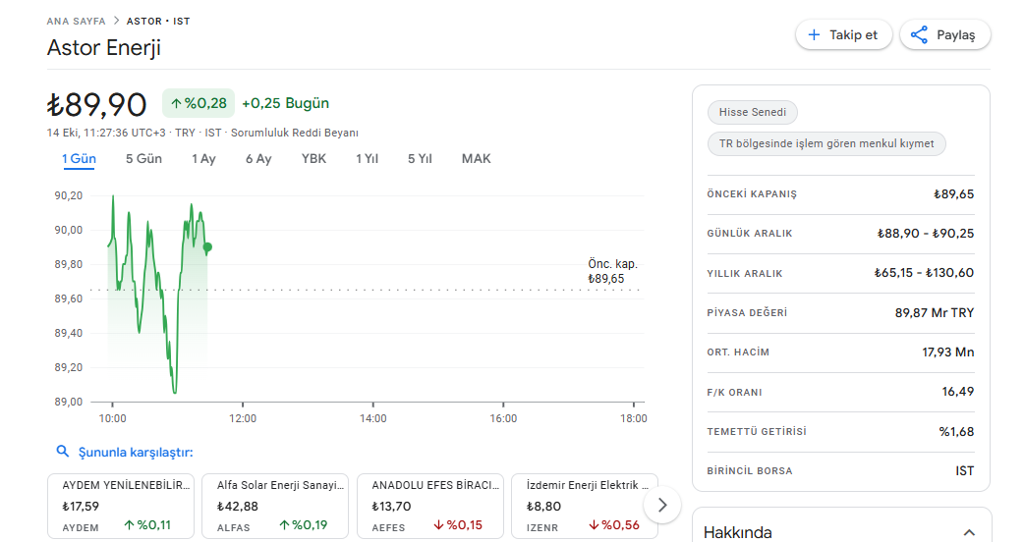The height and width of the screenshot is (542, 1024).
Task: Click the green current price dot on chart
Action: 207,247
